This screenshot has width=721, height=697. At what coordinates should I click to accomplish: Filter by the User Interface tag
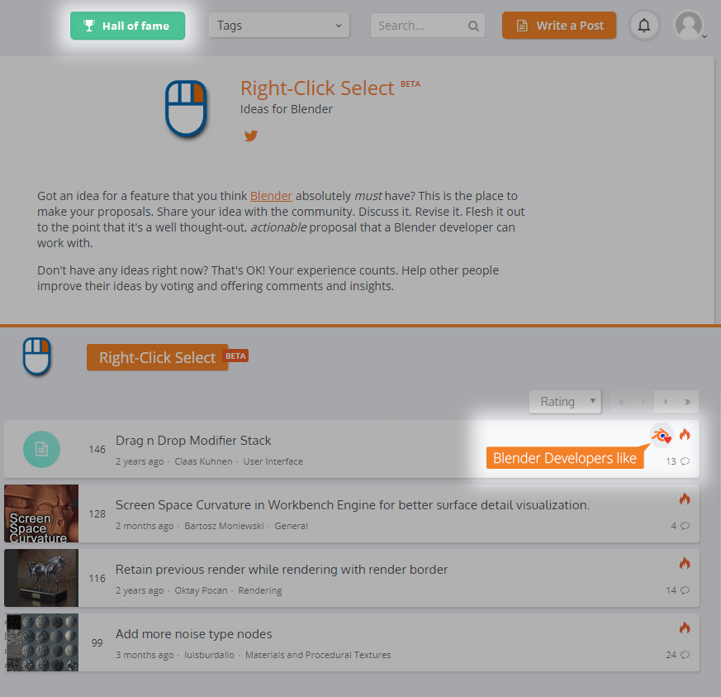coord(273,461)
